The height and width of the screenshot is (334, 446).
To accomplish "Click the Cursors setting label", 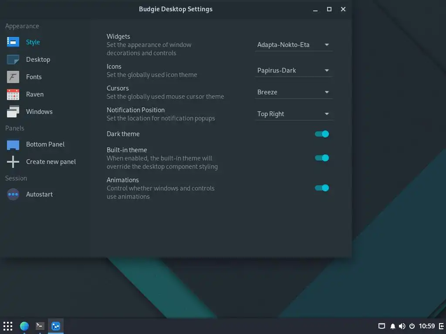I will tap(118, 88).
